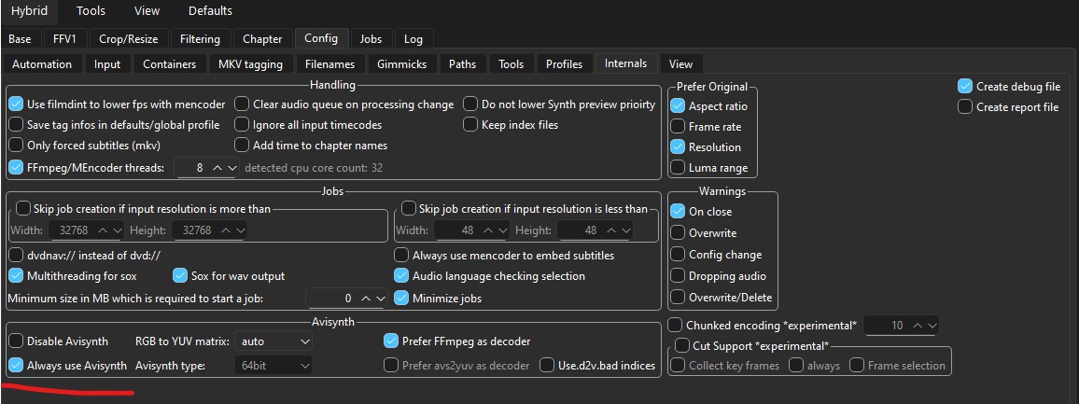1079x404 pixels.
Task: Expand the Avisynth type dropdown
Action: [273, 366]
